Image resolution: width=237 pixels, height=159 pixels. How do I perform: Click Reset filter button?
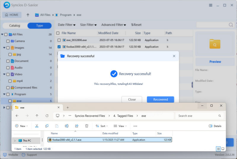tap(136, 25)
